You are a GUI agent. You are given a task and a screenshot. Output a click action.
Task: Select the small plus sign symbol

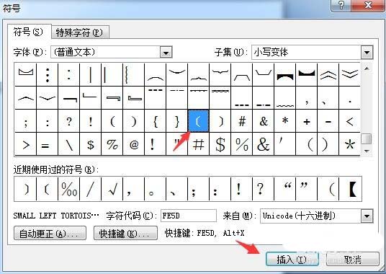307,121
